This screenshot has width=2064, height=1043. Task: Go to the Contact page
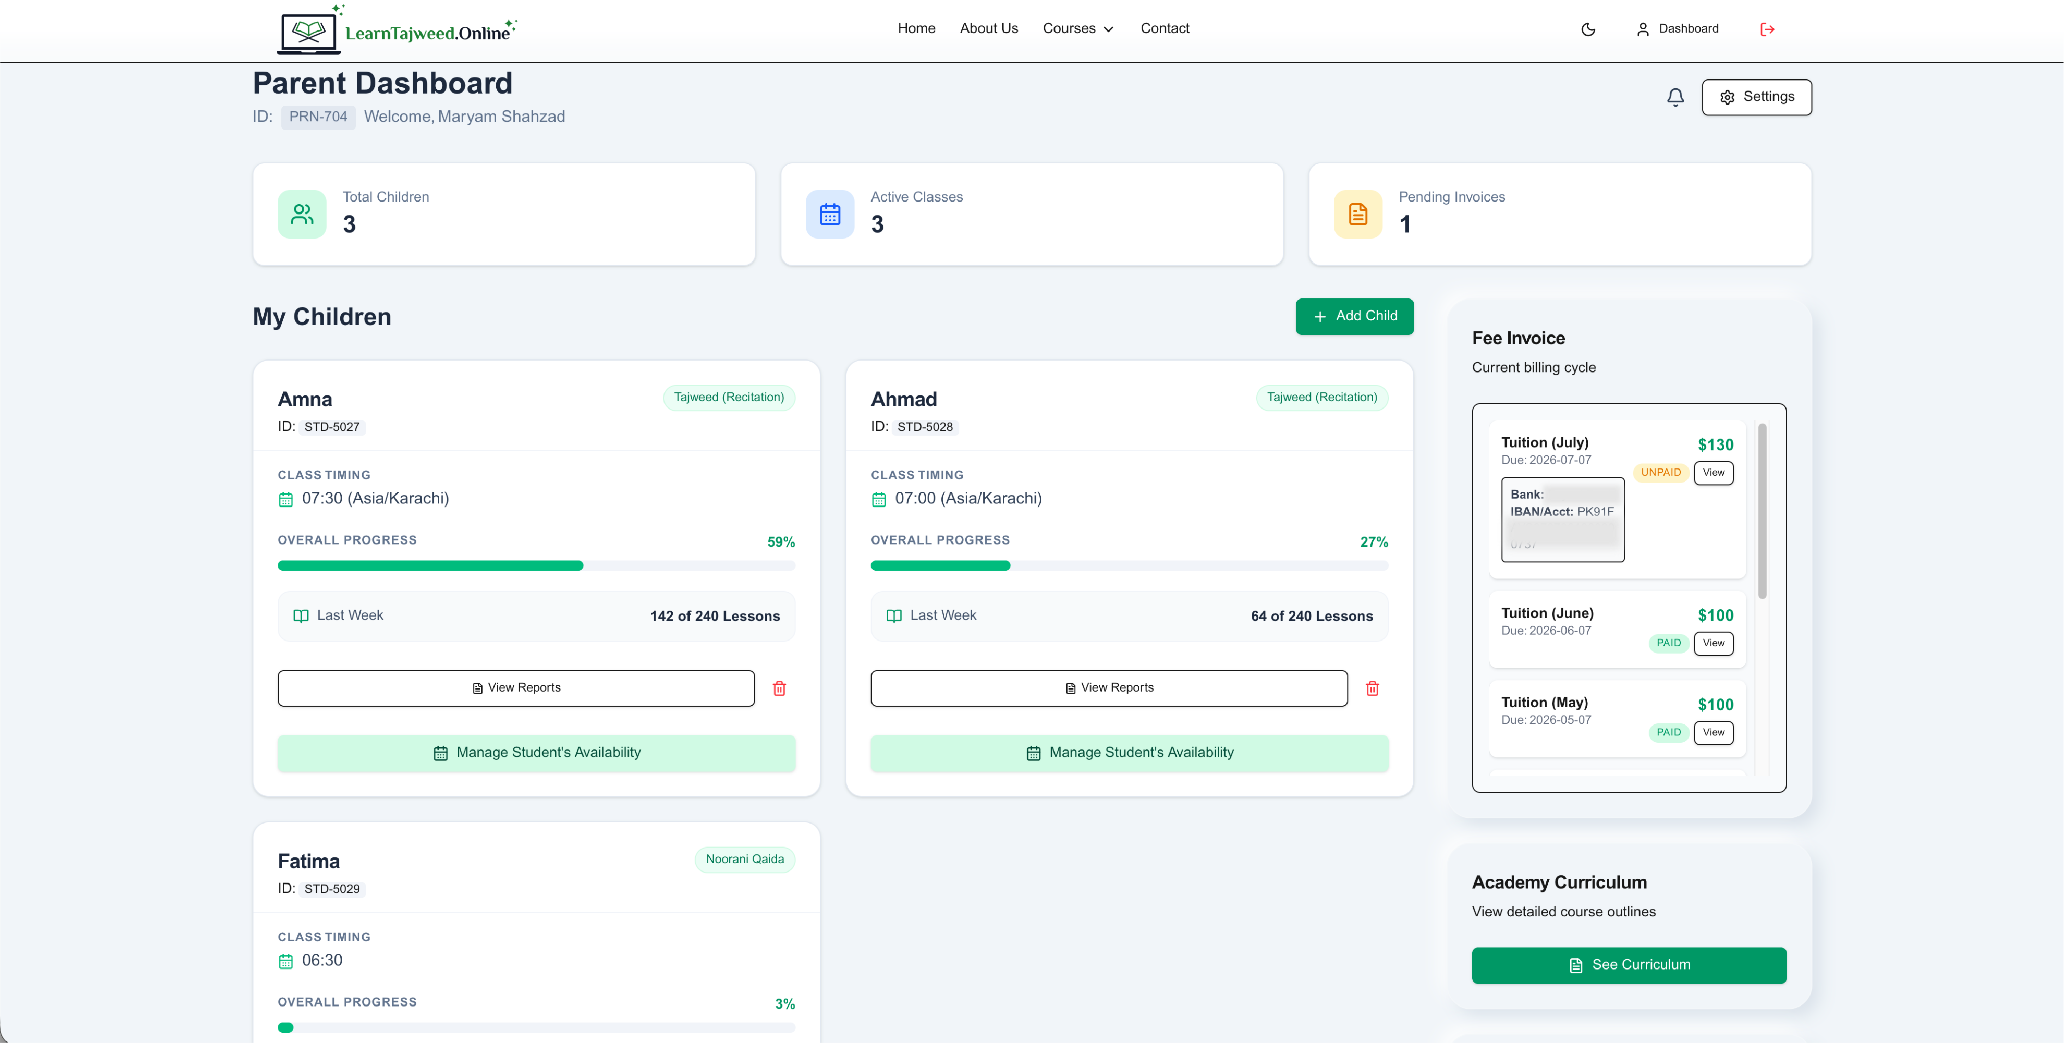coord(1164,29)
